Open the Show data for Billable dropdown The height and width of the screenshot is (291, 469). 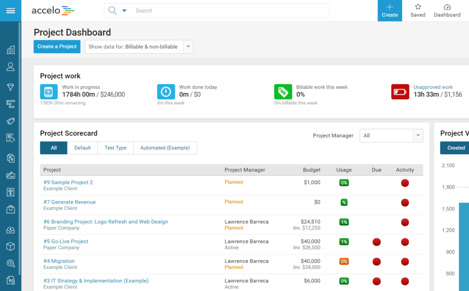(x=139, y=47)
